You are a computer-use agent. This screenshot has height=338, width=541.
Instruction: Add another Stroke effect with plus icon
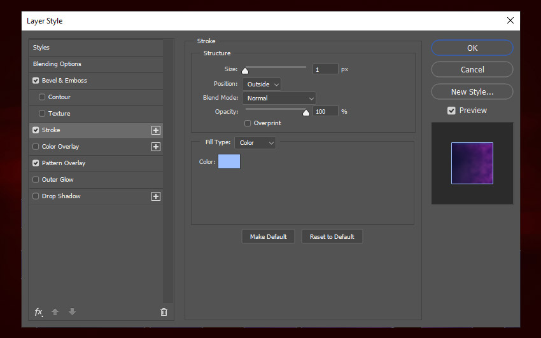click(155, 130)
